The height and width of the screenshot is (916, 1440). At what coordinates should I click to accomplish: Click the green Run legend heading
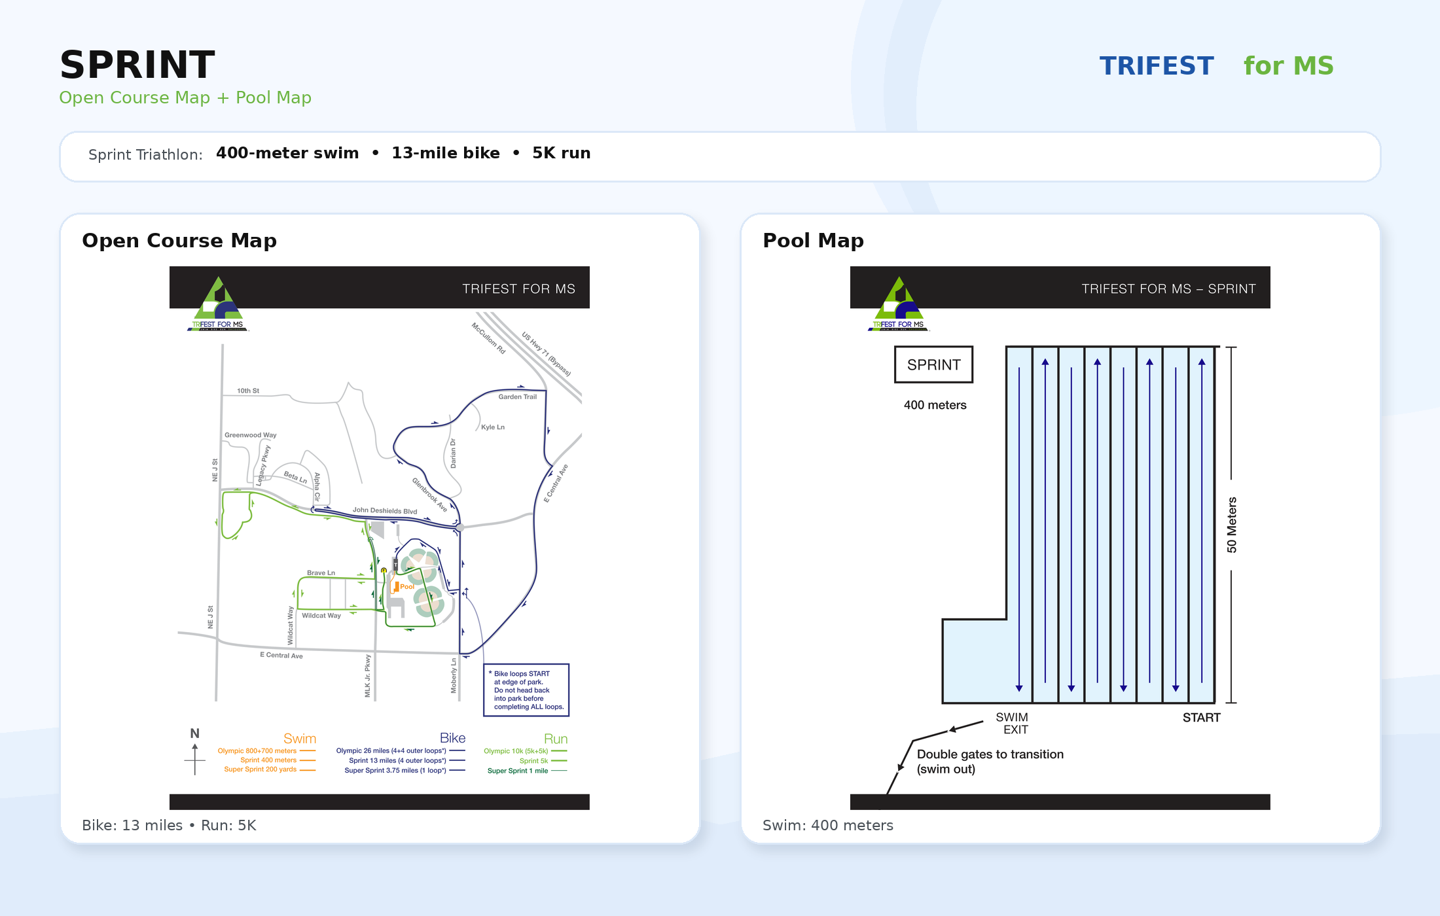[x=556, y=739]
